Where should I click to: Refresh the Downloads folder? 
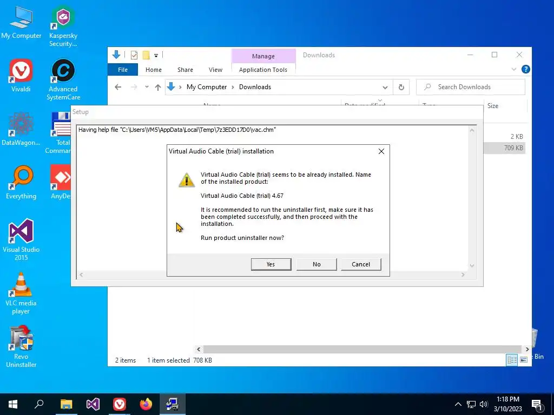401,87
